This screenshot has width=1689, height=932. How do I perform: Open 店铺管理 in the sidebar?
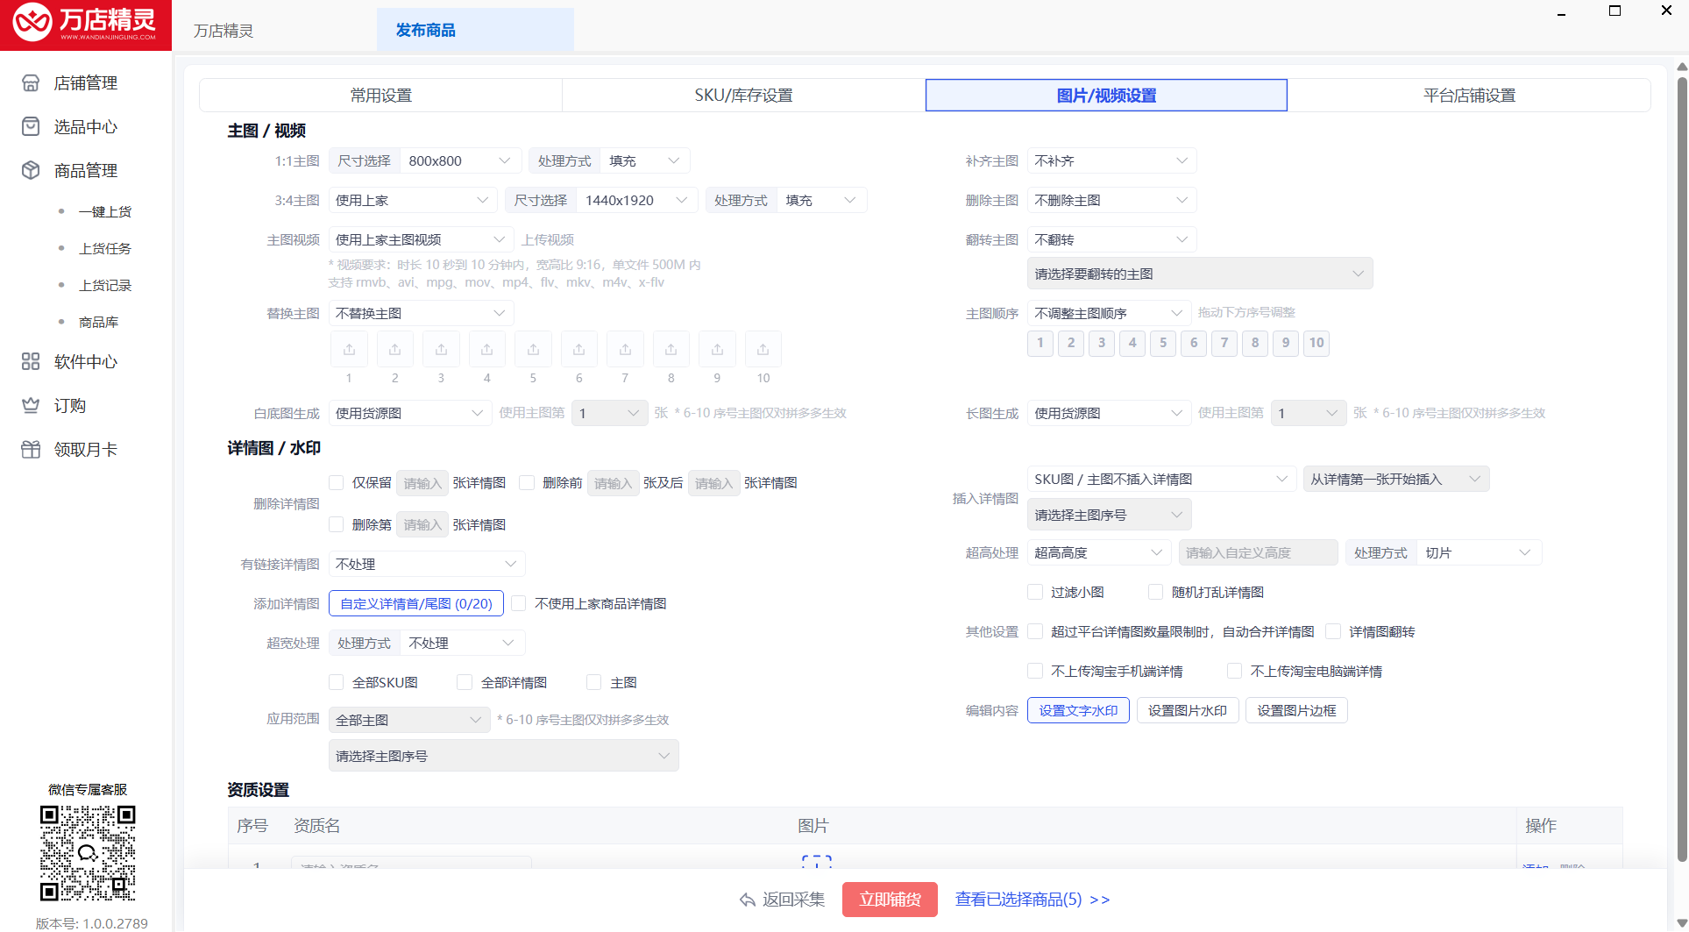click(86, 83)
